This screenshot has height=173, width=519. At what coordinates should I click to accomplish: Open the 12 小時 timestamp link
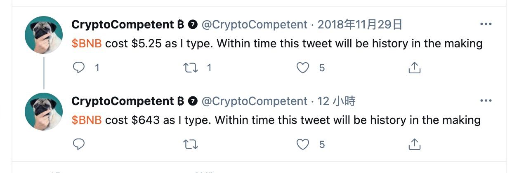point(337,101)
